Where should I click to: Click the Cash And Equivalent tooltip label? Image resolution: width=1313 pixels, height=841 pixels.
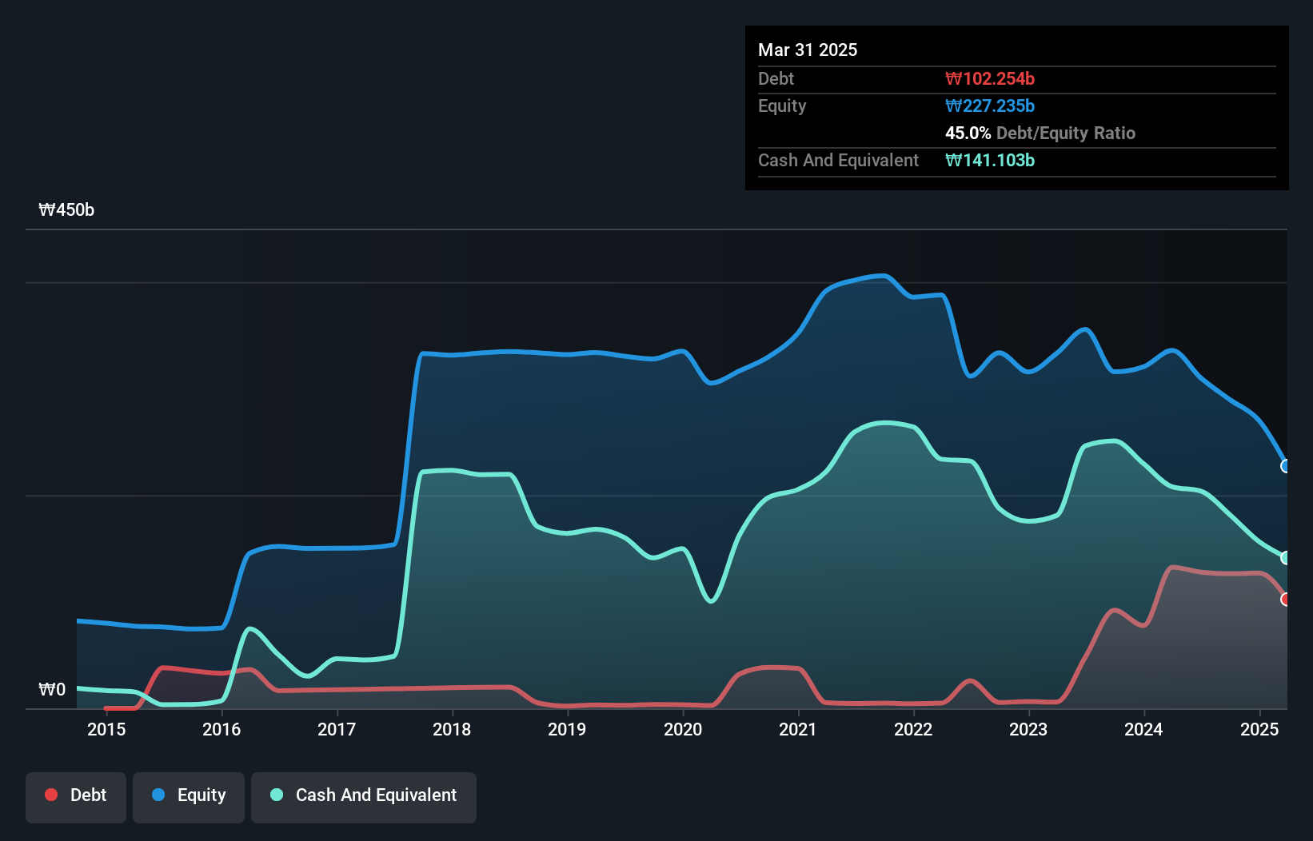(x=838, y=160)
